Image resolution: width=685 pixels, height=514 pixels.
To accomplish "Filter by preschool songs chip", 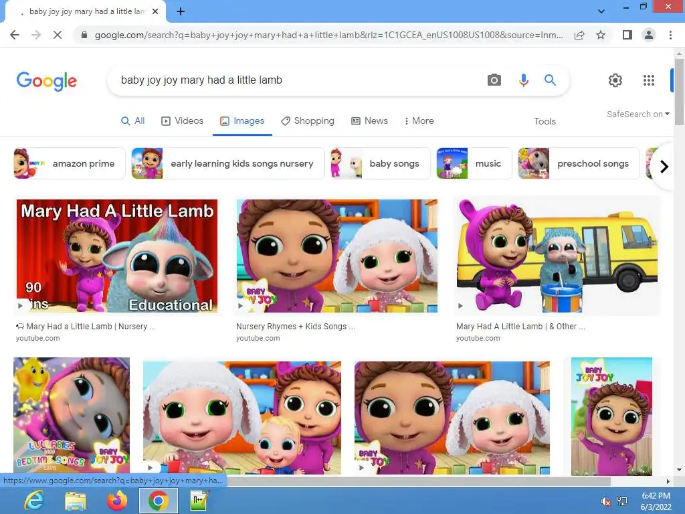I will point(579,163).
